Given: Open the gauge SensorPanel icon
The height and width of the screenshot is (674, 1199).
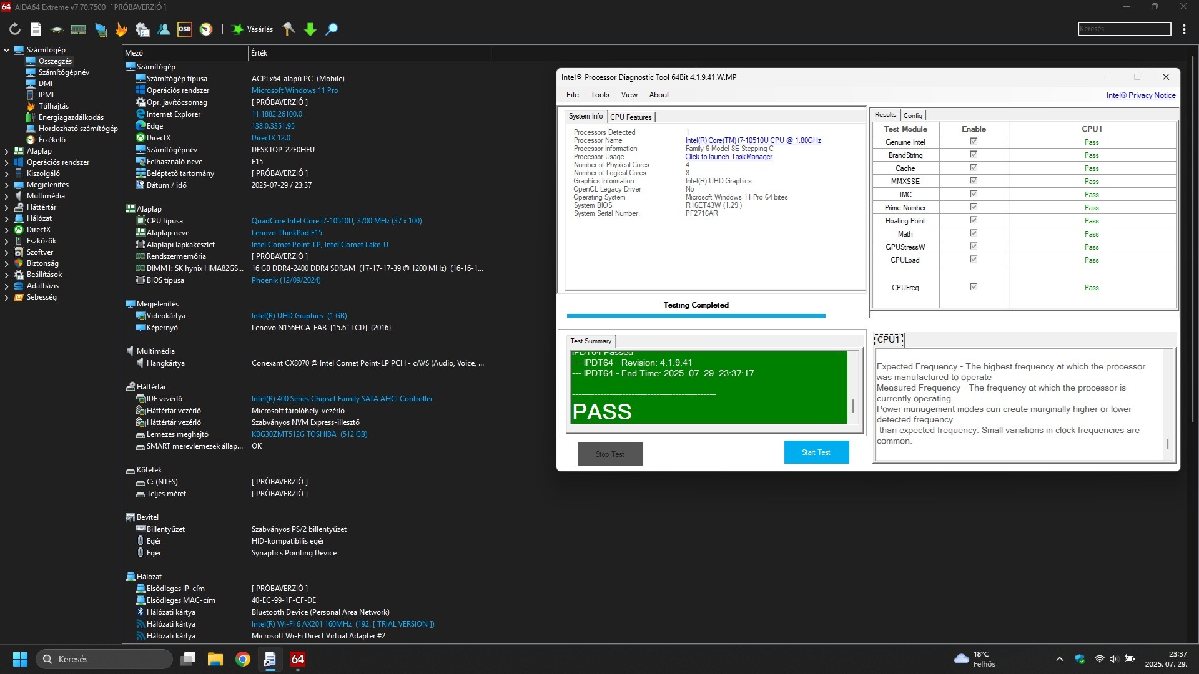Looking at the screenshot, I should 206,29.
